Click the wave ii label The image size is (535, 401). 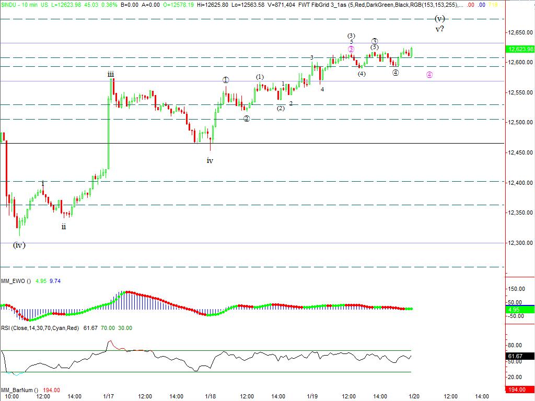coord(64,227)
